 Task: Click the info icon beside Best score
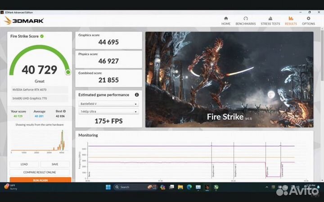pyautogui.click(x=64, y=111)
